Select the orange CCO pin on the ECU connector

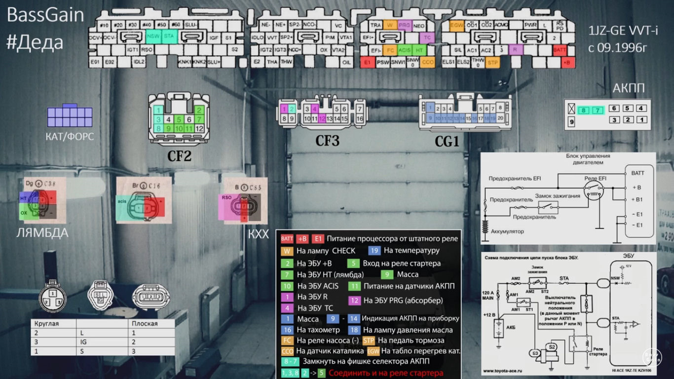[428, 62]
